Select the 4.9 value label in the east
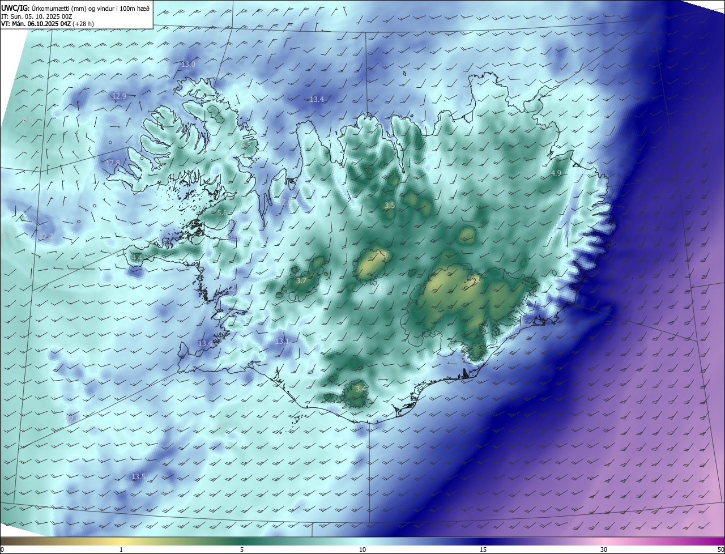The height and width of the screenshot is (554, 725). (556, 173)
